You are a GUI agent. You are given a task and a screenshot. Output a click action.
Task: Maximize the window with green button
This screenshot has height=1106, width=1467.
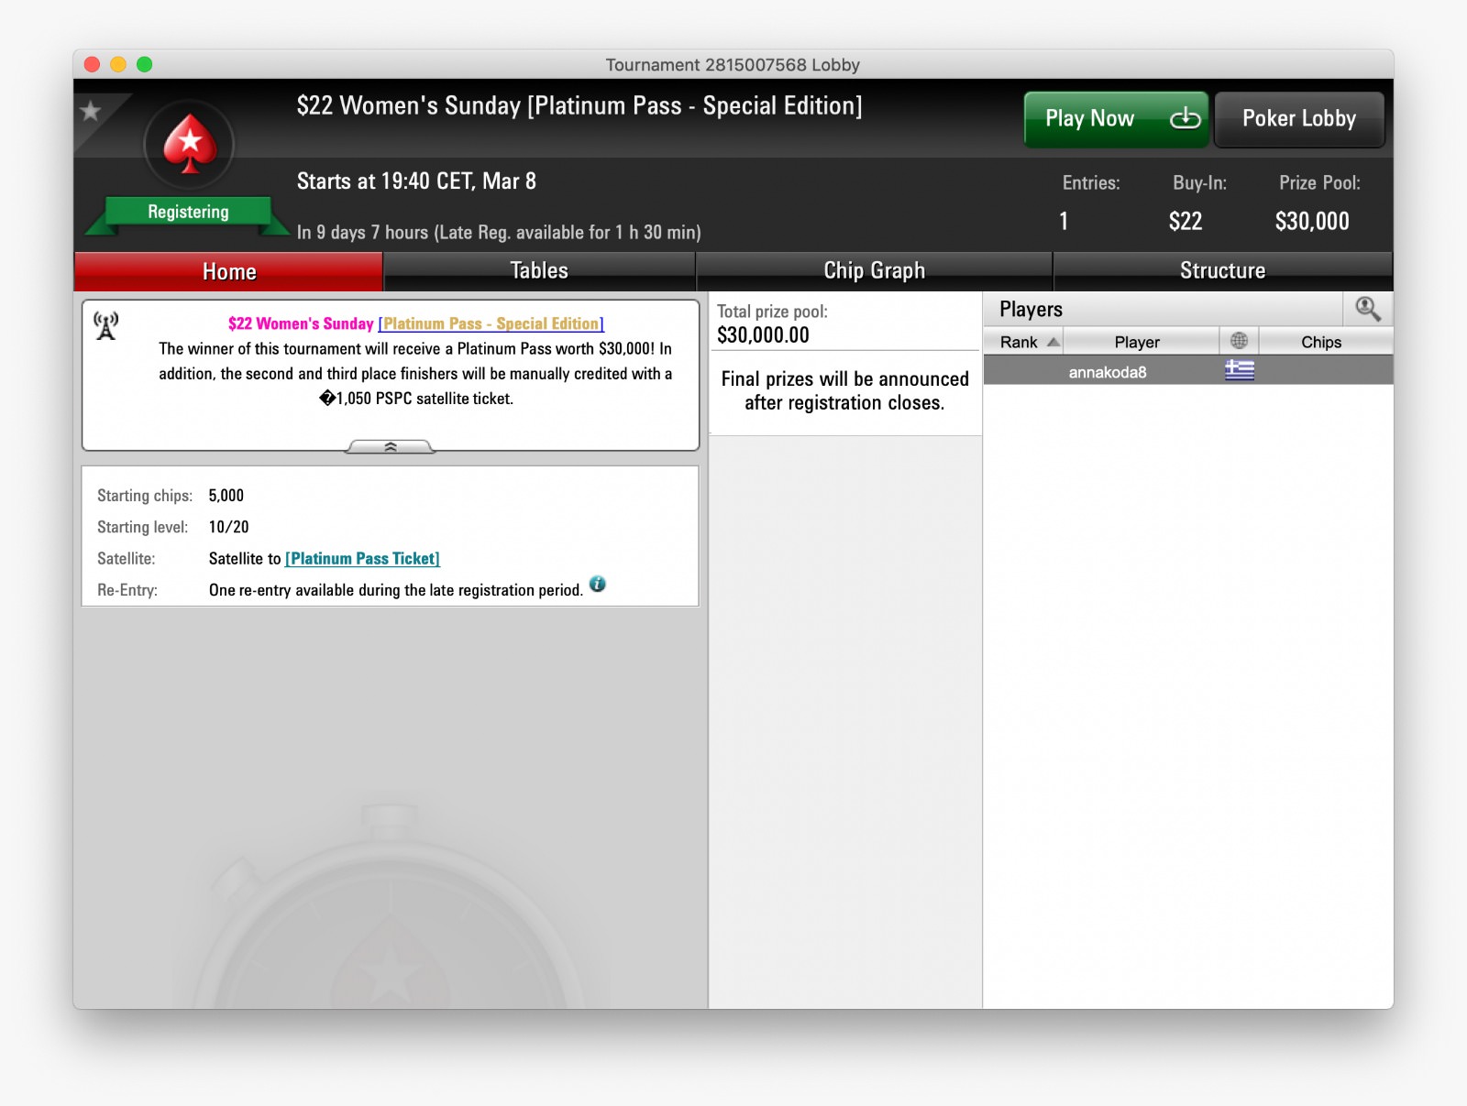coord(145,64)
